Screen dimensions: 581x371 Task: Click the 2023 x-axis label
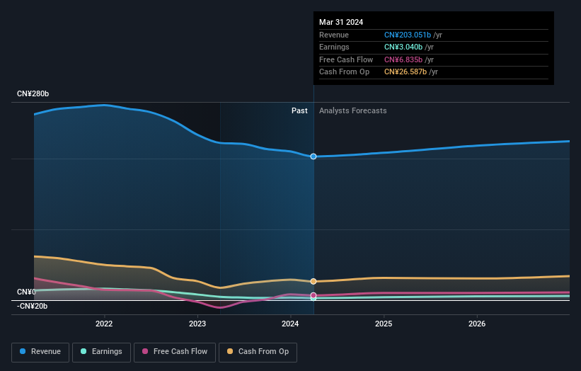coord(197,324)
